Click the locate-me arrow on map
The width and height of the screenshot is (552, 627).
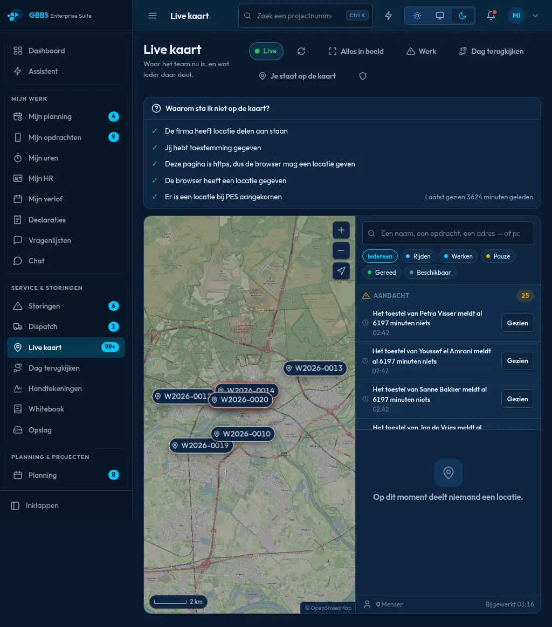pyautogui.click(x=341, y=271)
